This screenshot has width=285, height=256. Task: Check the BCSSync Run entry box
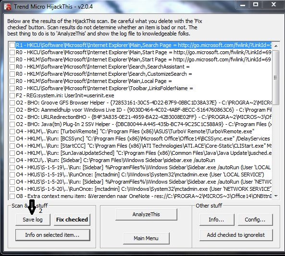pos(12,139)
